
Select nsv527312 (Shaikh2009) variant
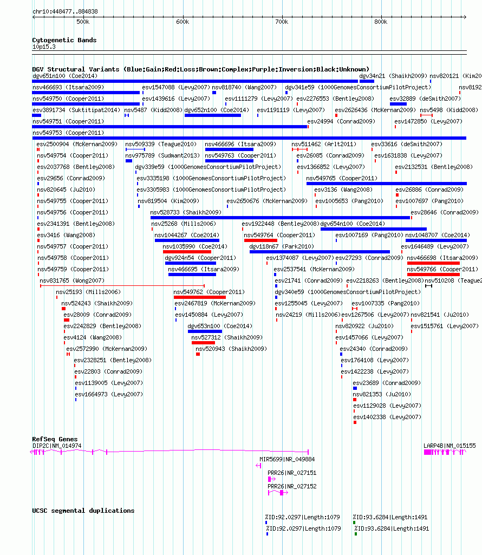coord(203,343)
